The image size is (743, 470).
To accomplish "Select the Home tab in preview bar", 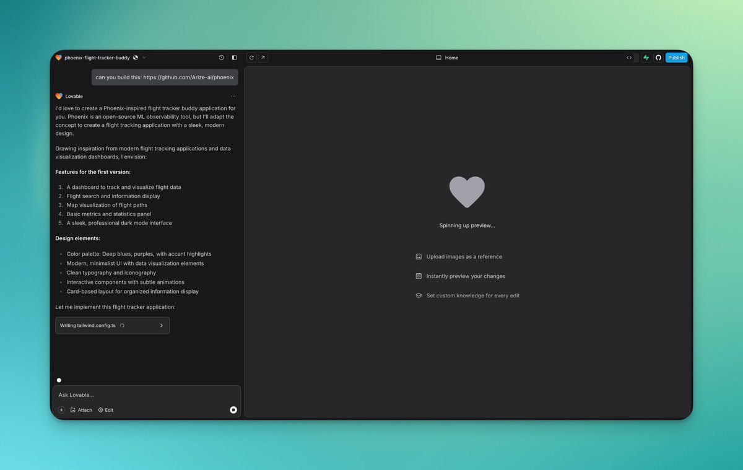I will [447, 58].
